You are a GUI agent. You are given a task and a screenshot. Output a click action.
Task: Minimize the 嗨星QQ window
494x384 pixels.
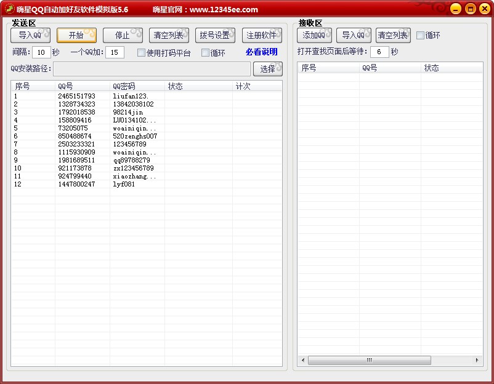click(x=455, y=9)
